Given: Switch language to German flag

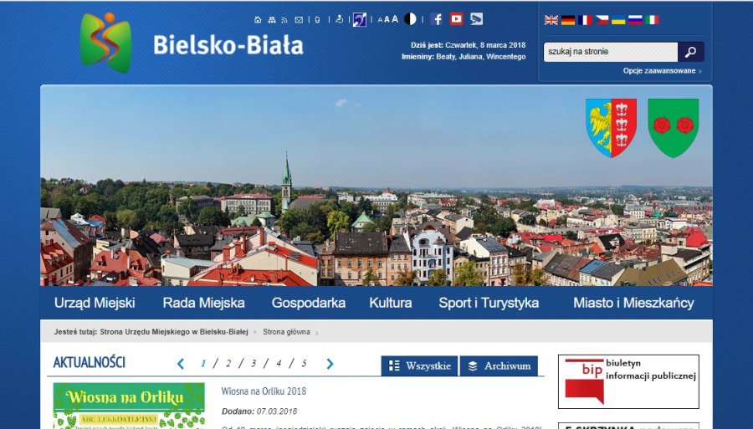Looking at the screenshot, I should (x=567, y=20).
